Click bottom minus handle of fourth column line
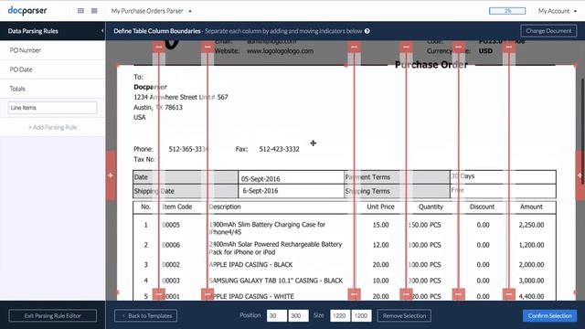The image size is (585, 329). 406,294
